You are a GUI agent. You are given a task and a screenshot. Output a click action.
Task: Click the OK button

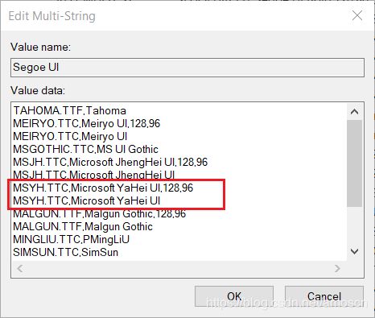coord(234,296)
